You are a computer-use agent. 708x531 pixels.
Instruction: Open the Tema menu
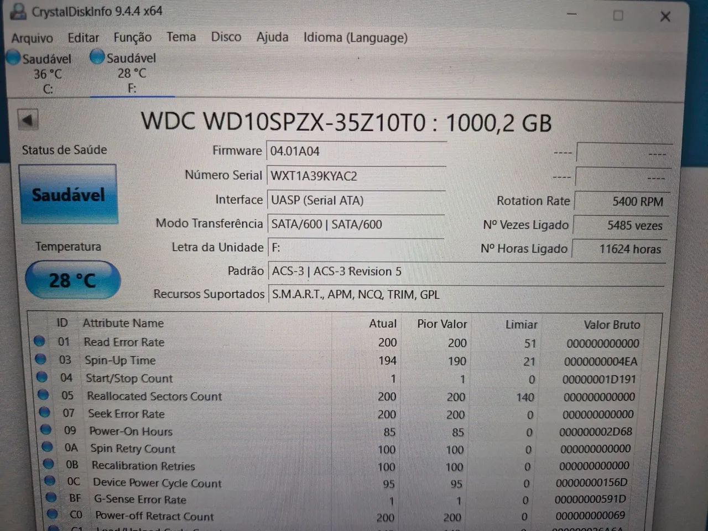[181, 37]
